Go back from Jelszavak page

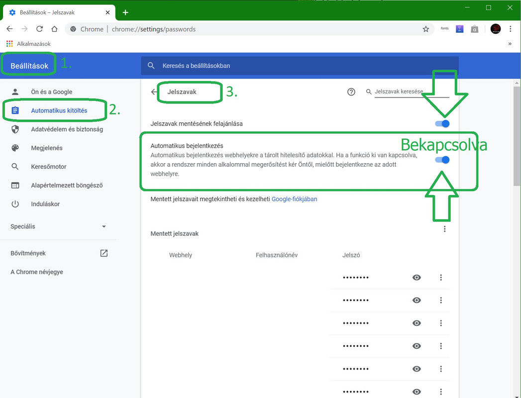154,92
